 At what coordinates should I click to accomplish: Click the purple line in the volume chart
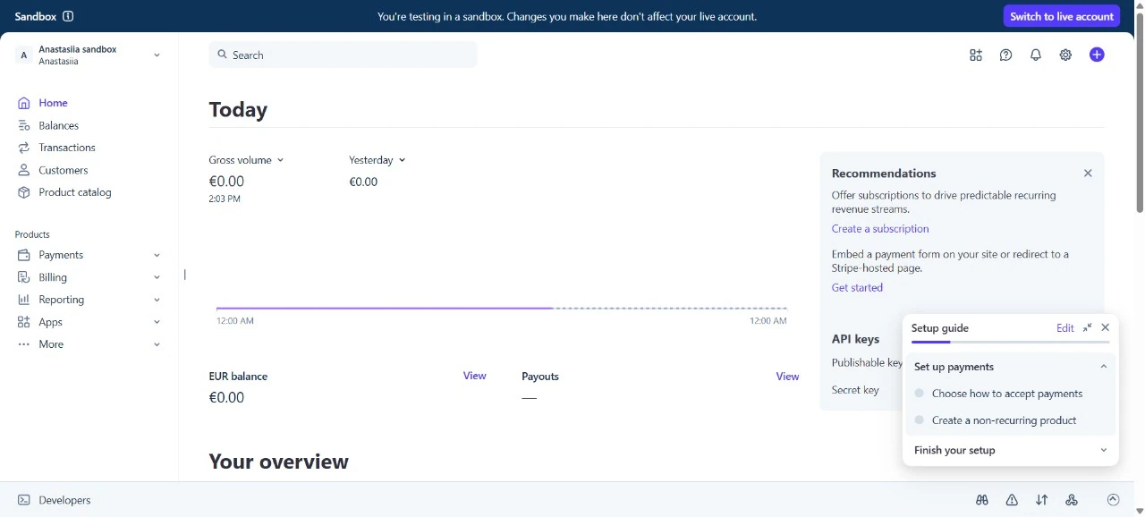[x=385, y=308]
